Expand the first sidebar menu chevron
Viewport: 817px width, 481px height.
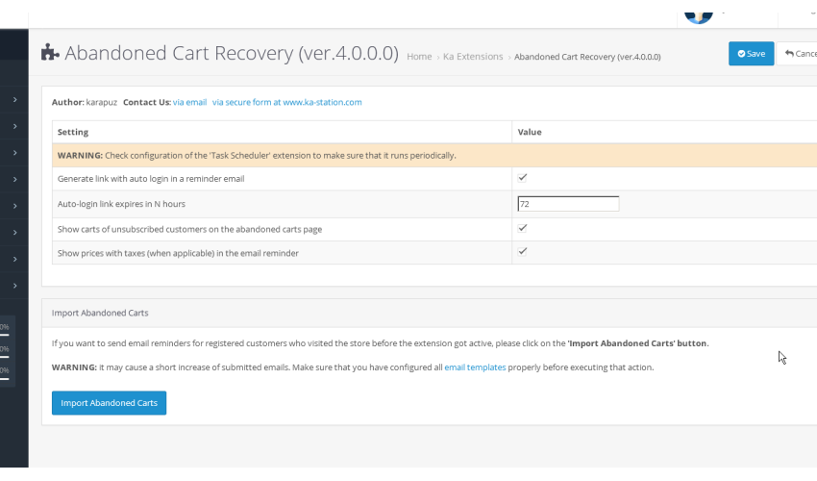14,99
